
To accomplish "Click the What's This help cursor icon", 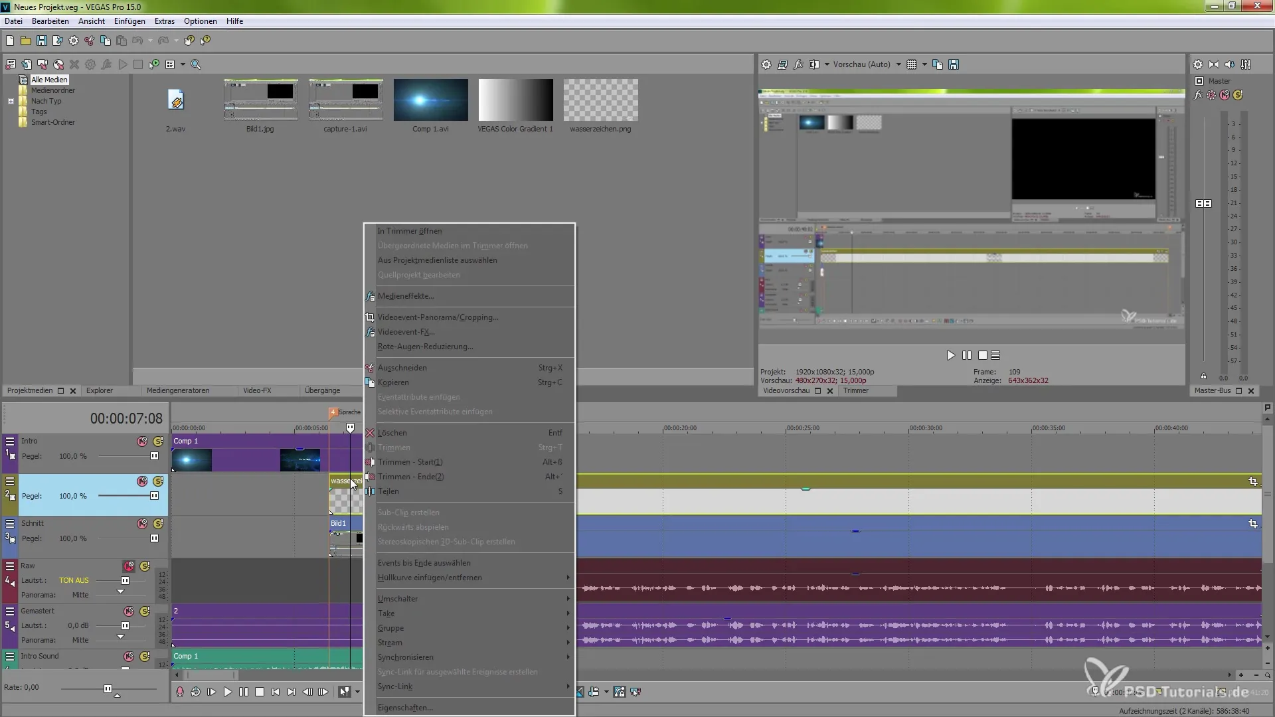I will pos(205,40).
